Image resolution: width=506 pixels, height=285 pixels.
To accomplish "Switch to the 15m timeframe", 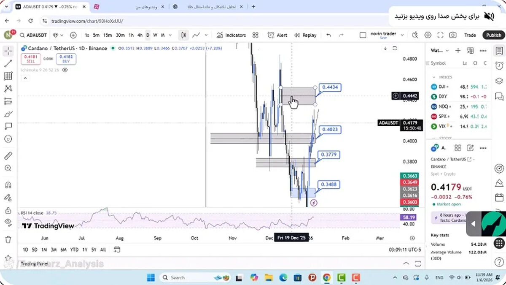I will click(108, 35).
